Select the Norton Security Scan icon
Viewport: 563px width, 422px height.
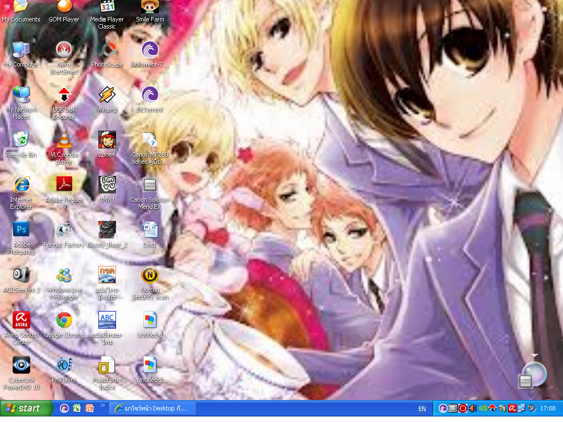150,284
